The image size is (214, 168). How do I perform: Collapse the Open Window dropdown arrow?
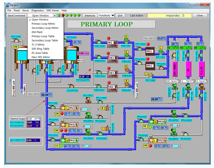pyautogui.click(x=55, y=16)
